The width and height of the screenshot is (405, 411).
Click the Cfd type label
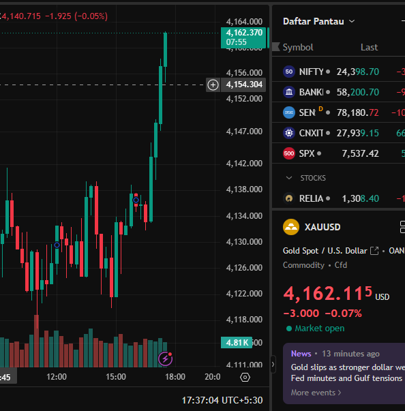pos(341,265)
